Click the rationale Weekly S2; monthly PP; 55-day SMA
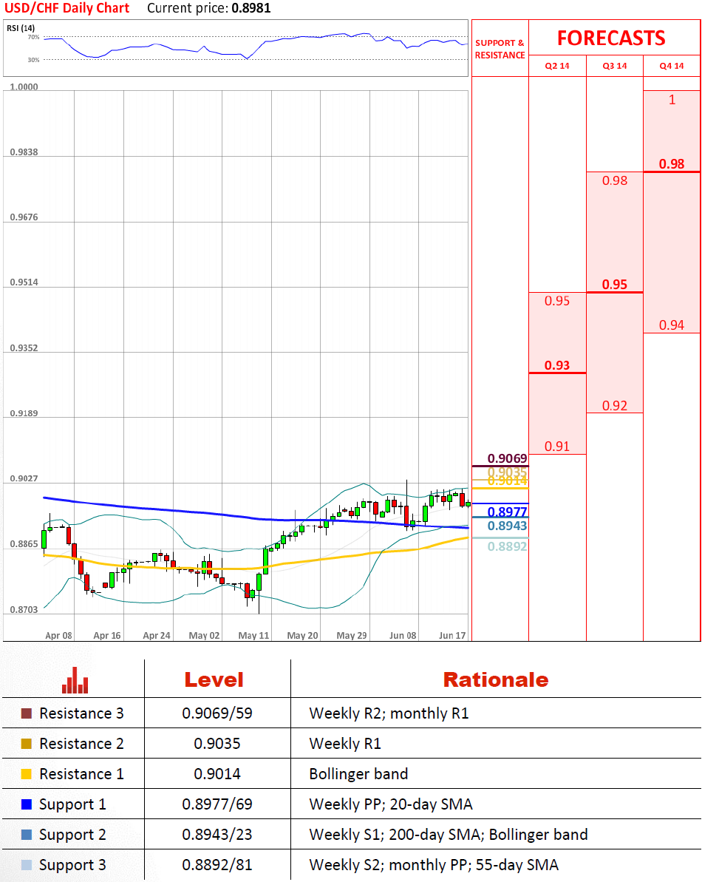Viewport: 702px width, 882px height. pos(434,866)
